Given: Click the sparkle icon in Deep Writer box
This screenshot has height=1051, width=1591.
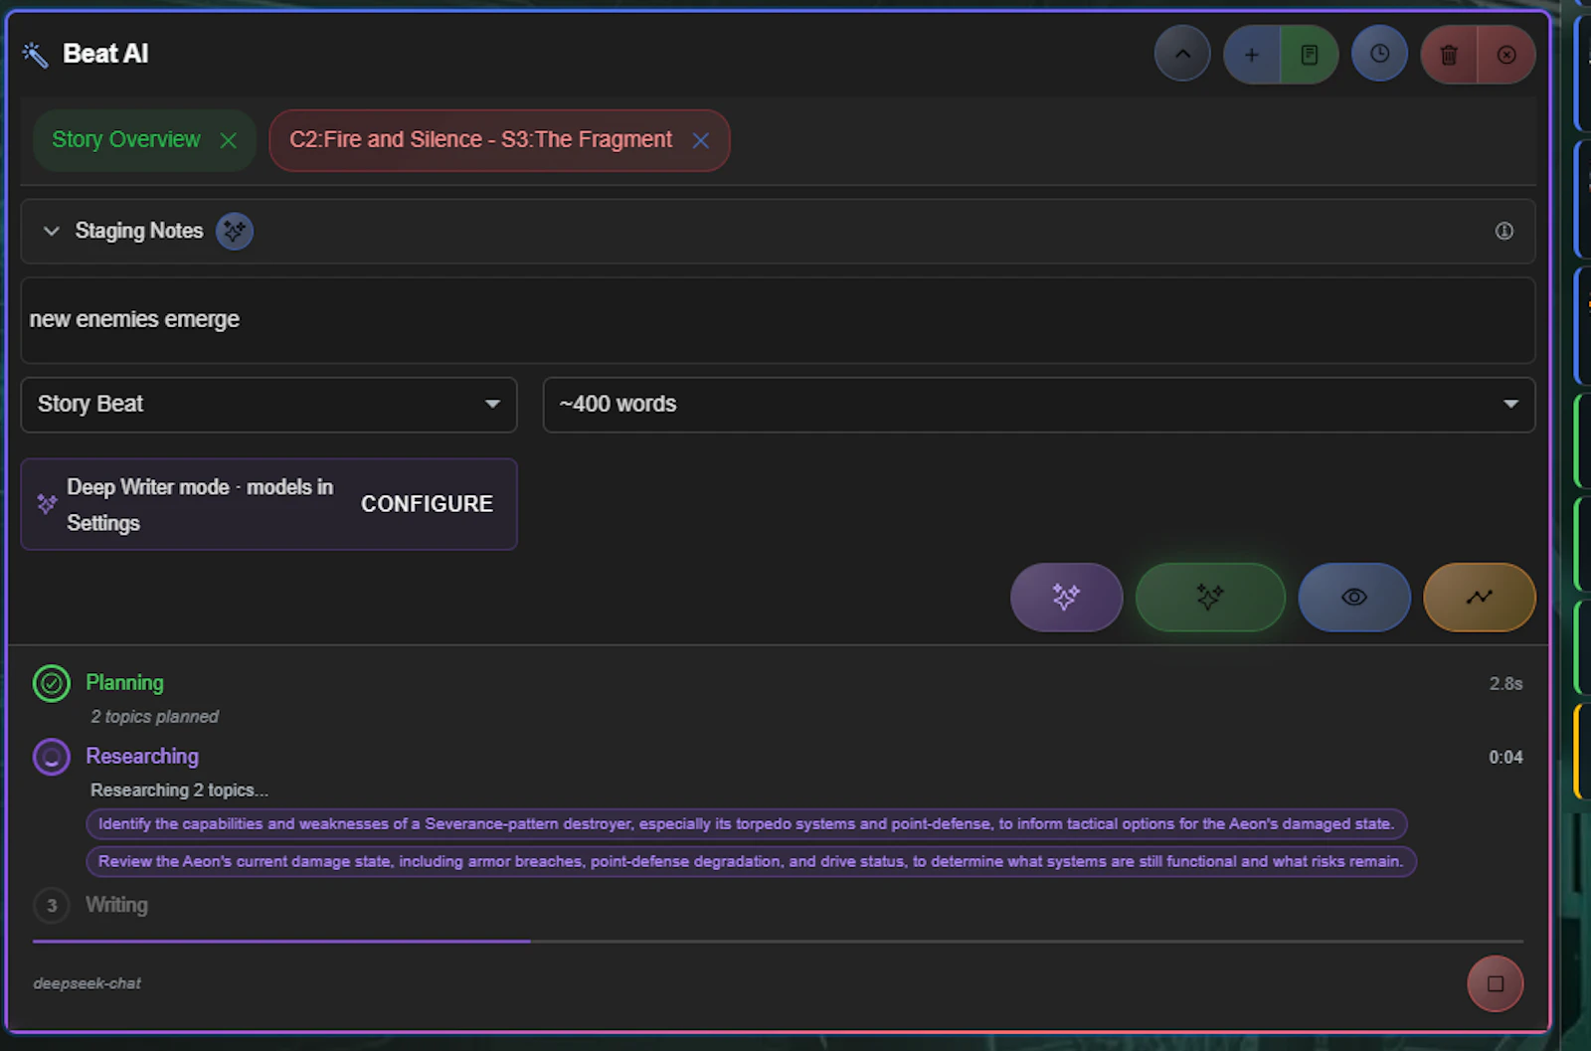Looking at the screenshot, I should pos(47,504).
